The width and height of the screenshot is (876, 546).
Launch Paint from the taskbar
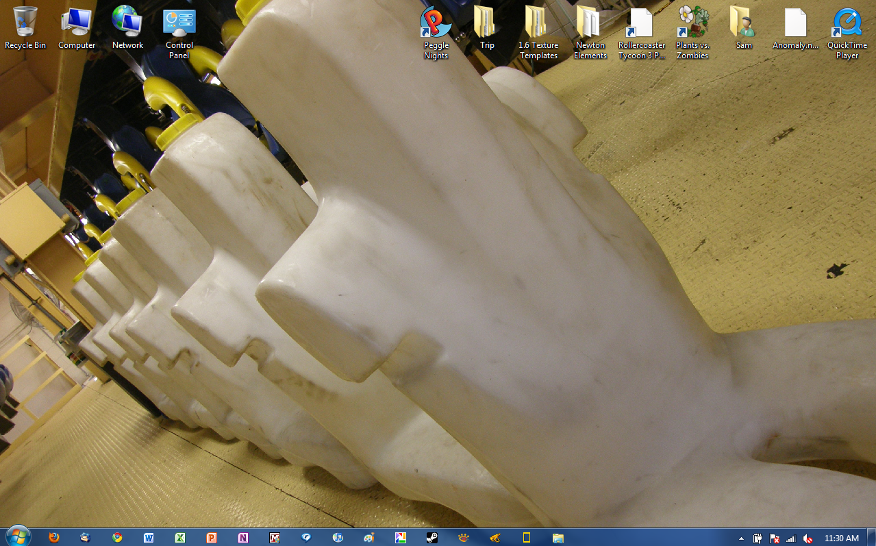coord(369,538)
